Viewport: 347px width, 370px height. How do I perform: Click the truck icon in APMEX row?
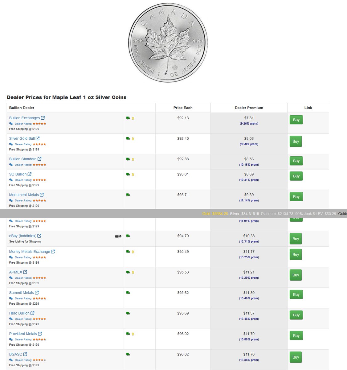(128, 272)
